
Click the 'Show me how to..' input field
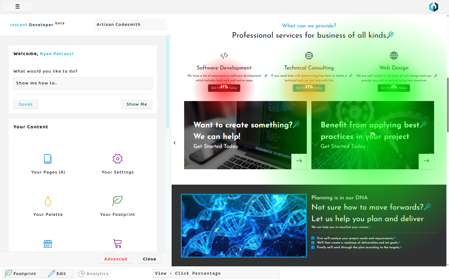83,83
